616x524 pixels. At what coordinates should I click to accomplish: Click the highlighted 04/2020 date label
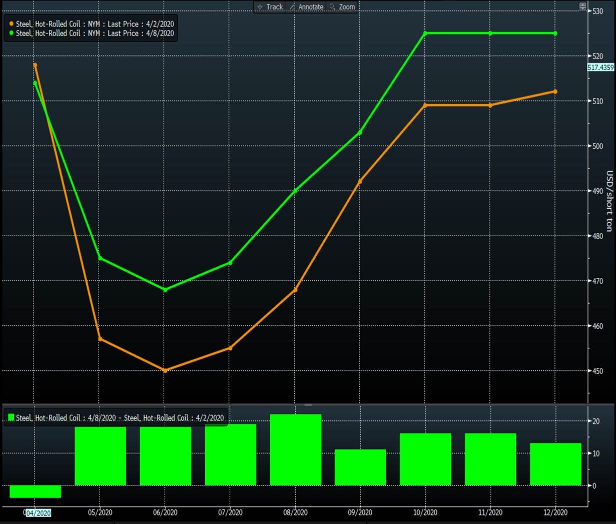tap(38, 512)
